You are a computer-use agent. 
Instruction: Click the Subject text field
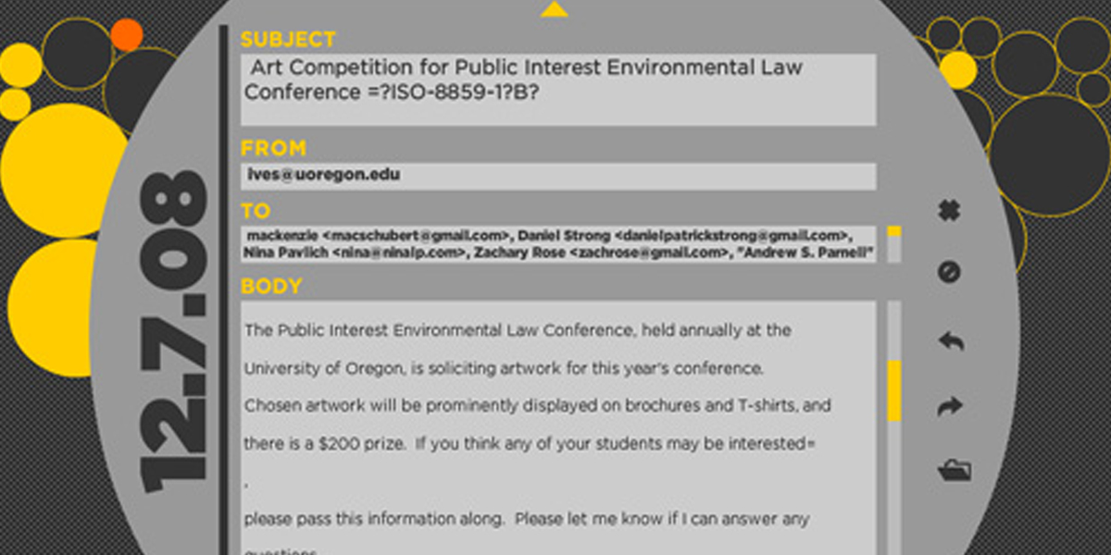tap(558, 90)
